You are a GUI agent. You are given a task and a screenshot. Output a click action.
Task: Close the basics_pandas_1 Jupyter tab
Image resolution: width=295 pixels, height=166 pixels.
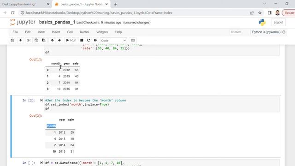coord(106,4)
